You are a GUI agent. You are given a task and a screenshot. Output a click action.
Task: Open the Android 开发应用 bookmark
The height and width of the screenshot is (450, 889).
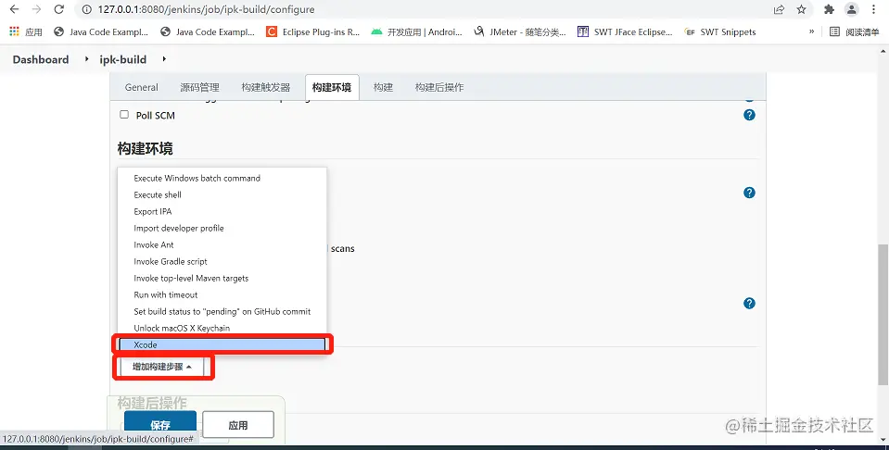[x=417, y=32]
